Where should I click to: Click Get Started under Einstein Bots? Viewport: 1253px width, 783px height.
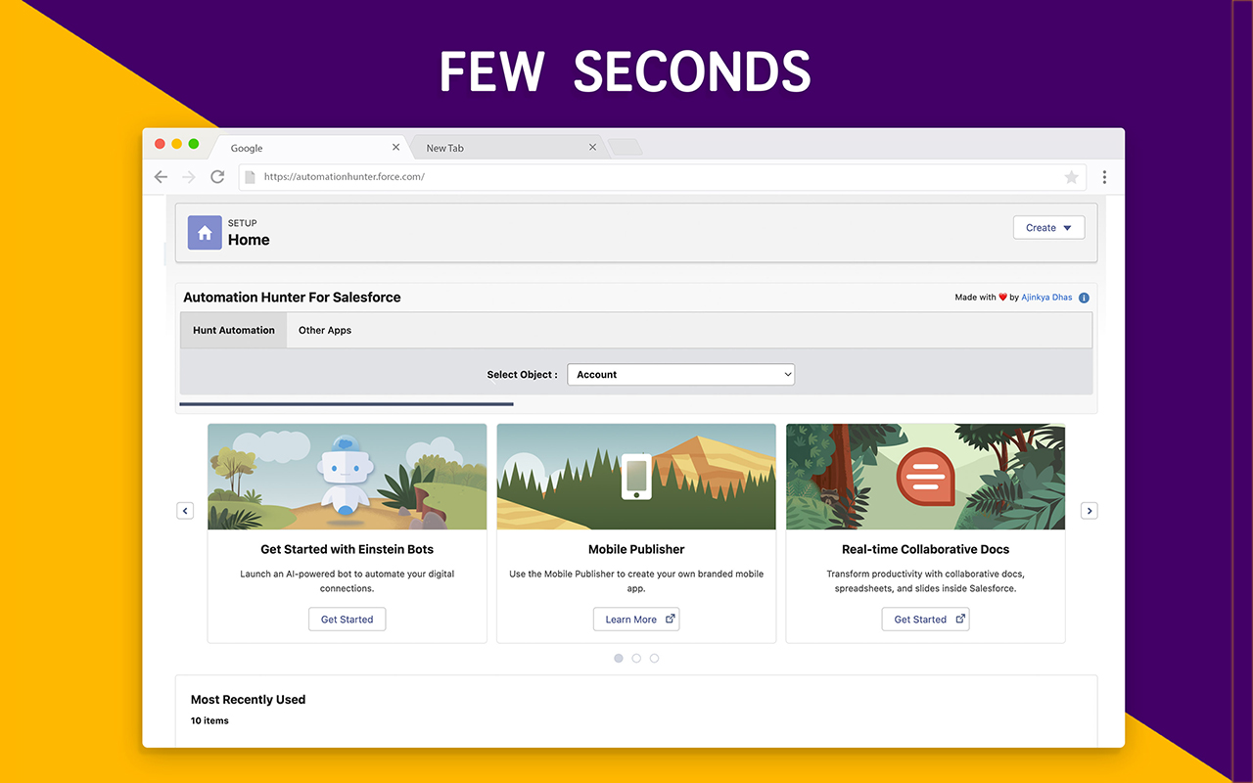tap(348, 620)
